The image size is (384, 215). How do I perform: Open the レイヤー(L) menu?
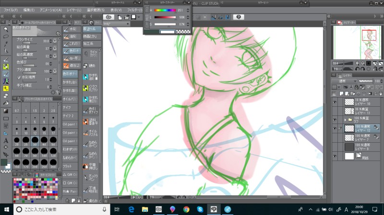click(x=74, y=10)
